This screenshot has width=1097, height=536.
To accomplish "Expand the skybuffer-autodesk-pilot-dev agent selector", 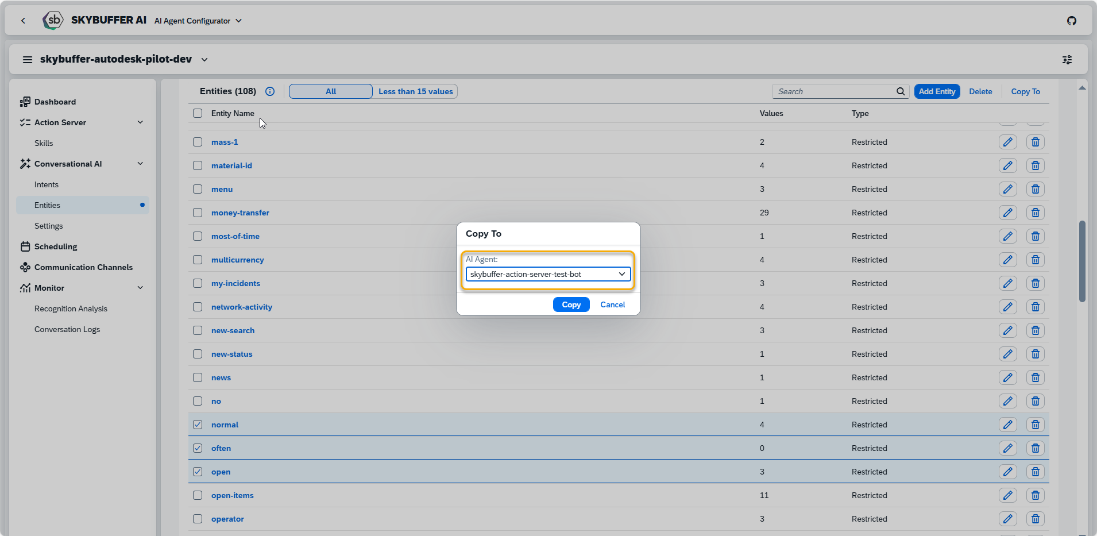I will 204,60.
